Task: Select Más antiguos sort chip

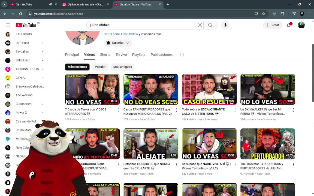Action: 123,67
